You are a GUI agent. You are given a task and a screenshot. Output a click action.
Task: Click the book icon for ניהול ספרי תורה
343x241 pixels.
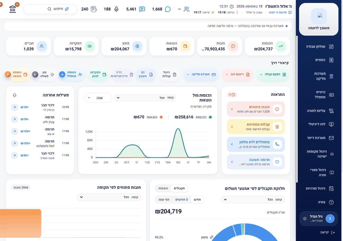tap(331, 172)
